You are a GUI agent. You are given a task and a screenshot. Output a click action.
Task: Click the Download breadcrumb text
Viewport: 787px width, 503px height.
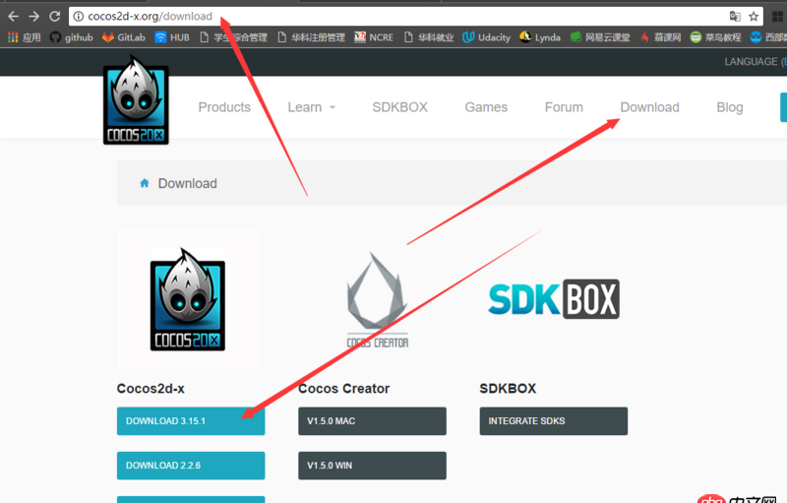click(x=187, y=184)
